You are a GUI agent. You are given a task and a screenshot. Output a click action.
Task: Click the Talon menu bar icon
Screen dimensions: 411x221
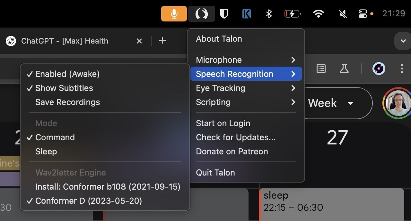[202, 14]
